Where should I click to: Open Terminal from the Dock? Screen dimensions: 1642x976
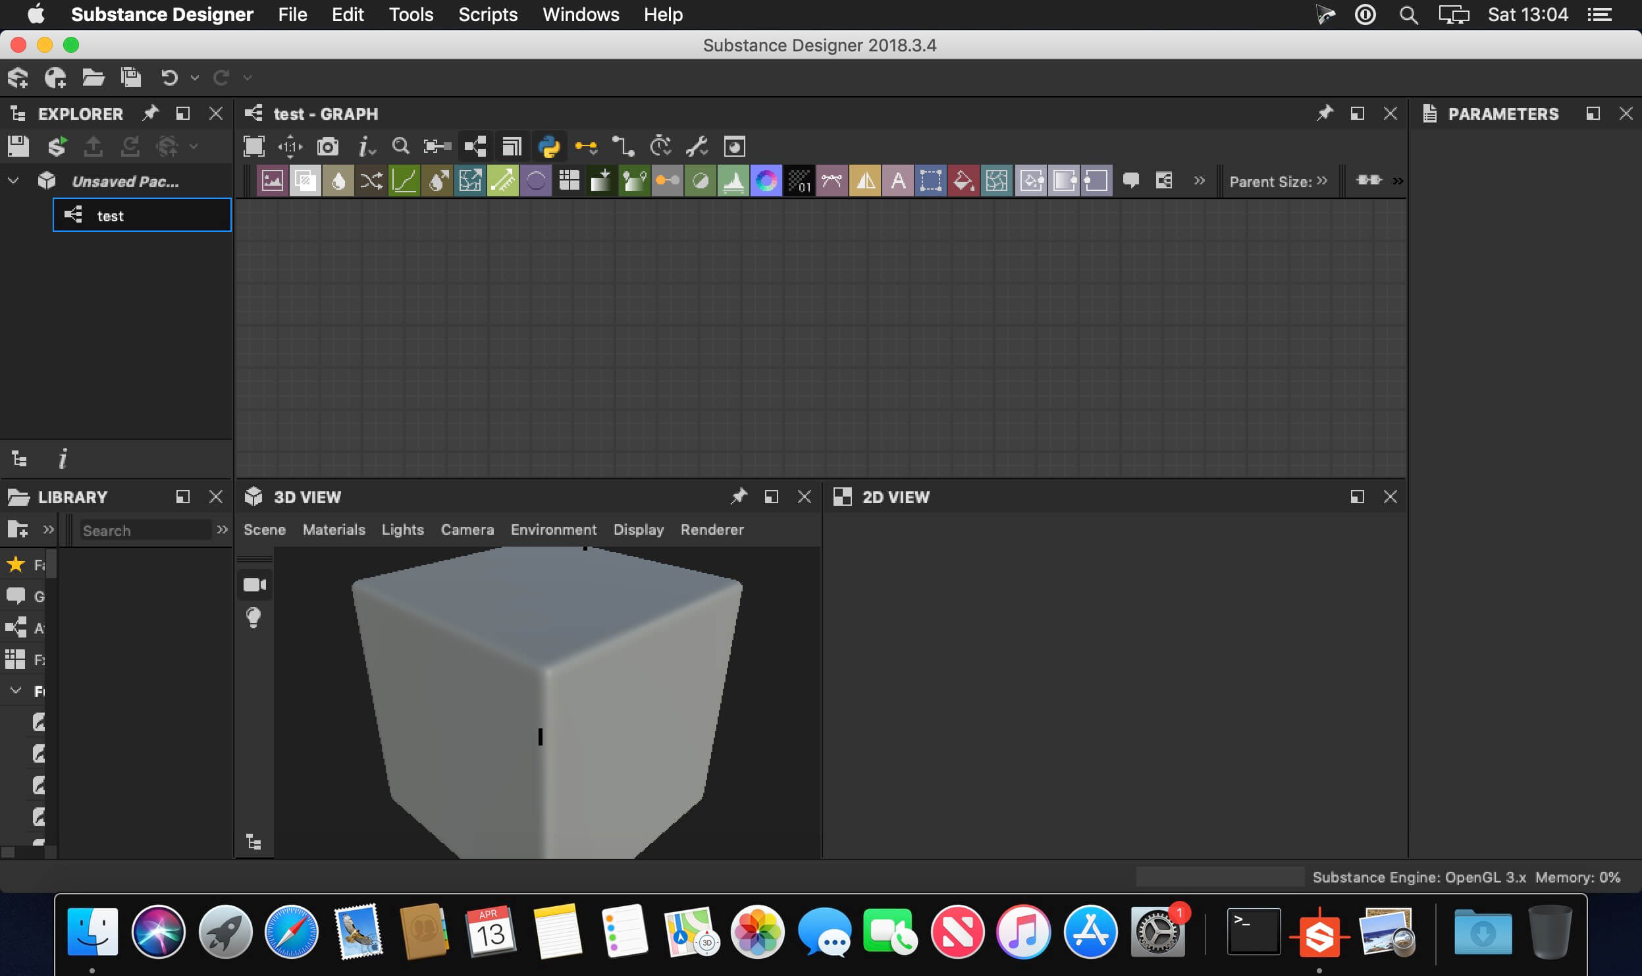pos(1254,932)
